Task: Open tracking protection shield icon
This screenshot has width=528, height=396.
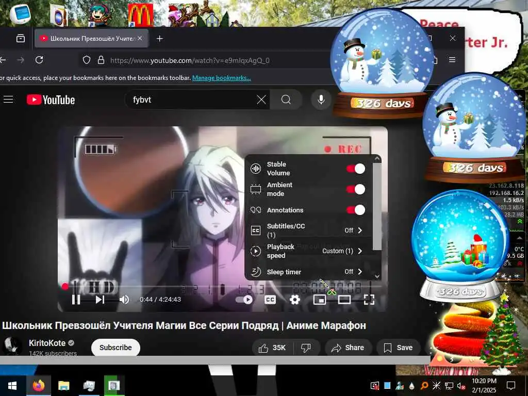Action: (x=87, y=60)
